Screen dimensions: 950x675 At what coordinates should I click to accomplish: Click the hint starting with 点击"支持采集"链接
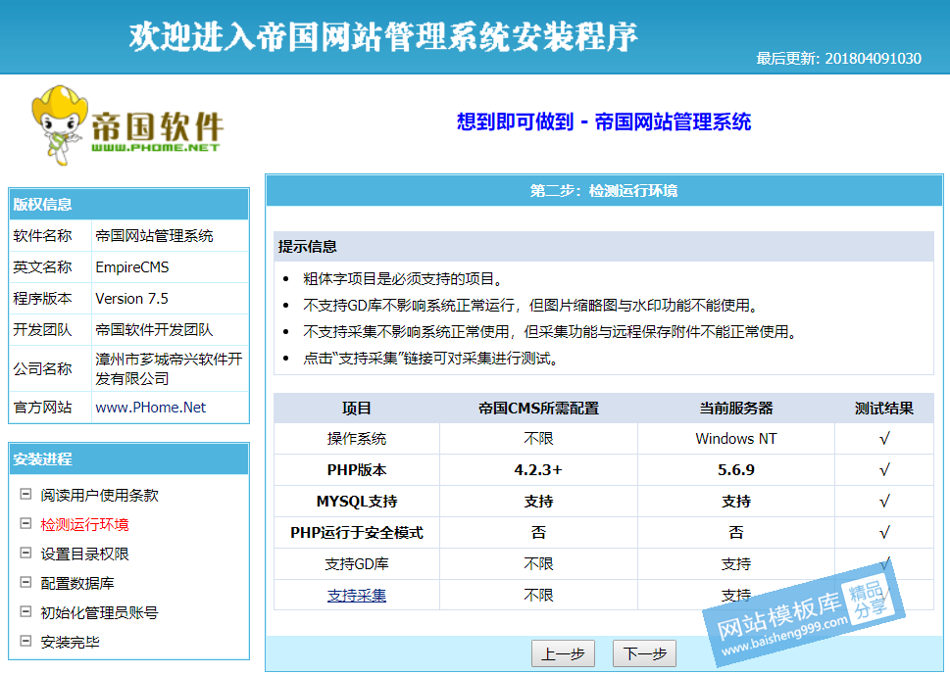click(x=431, y=359)
